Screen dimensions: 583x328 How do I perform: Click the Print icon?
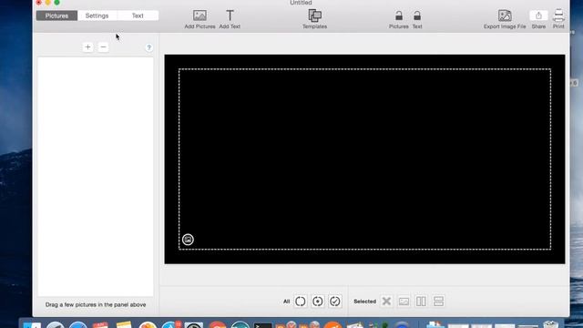click(558, 15)
